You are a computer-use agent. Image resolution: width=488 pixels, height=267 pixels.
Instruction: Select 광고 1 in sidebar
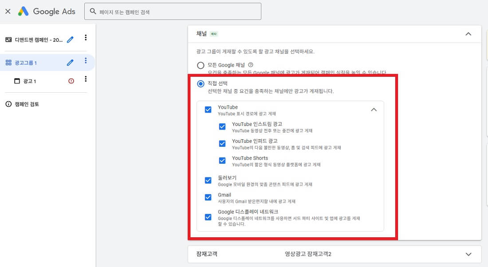[x=30, y=81]
